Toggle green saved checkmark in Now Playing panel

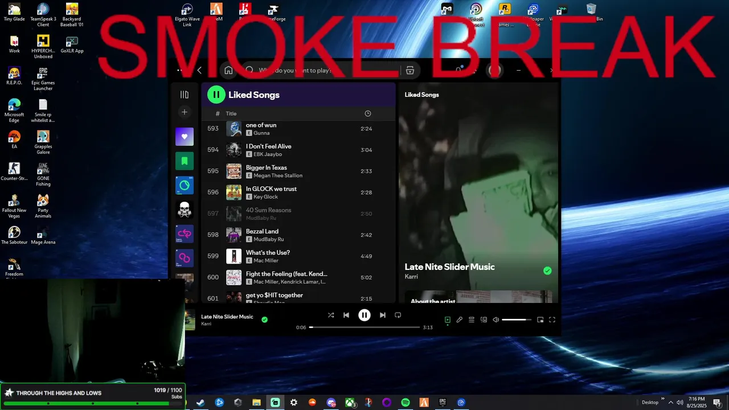coord(547,271)
